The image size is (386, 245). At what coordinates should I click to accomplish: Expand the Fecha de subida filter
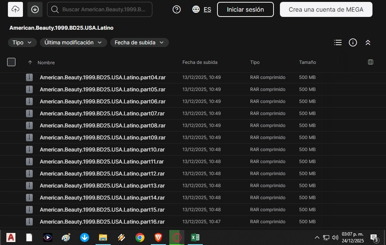coord(139,42)
